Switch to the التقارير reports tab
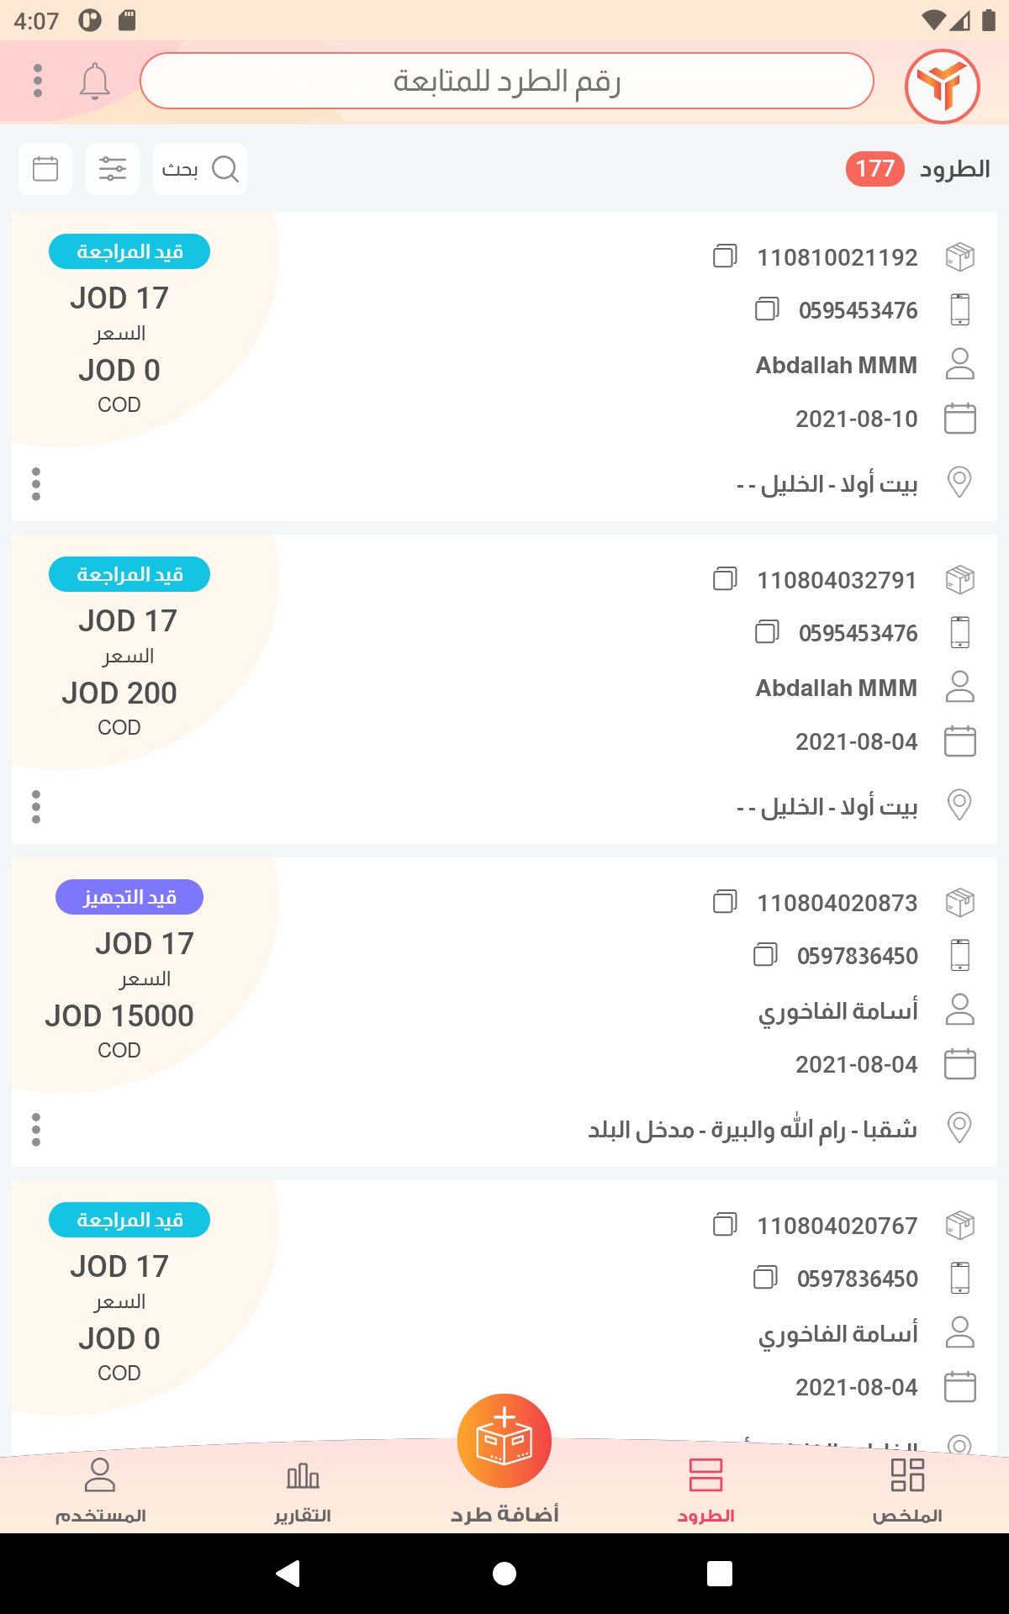The image size is (1009, 1614). 303,1491
